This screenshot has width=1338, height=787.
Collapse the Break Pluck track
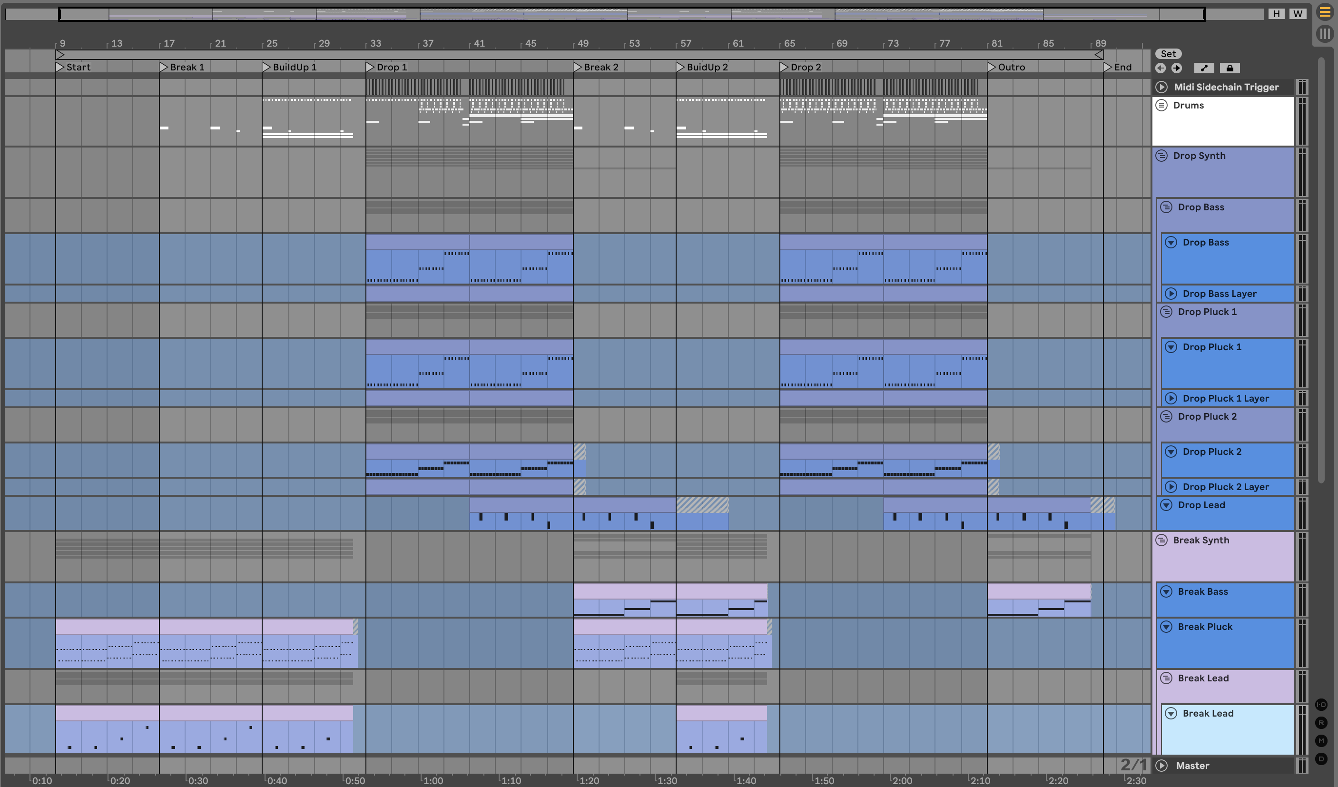click(1166, 627)
